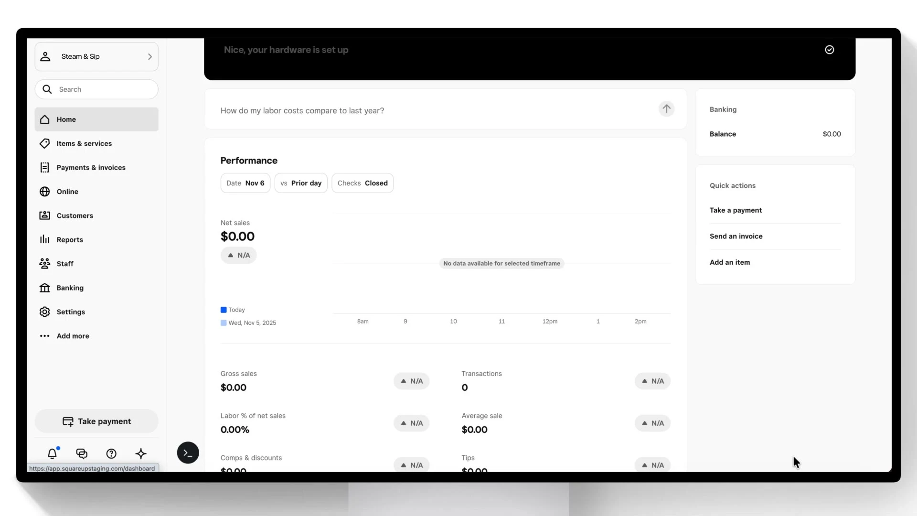Click the help question mark icon
The width and height of the screenshot is (917, 516).
pyautogui.click(x=111, y=453)
